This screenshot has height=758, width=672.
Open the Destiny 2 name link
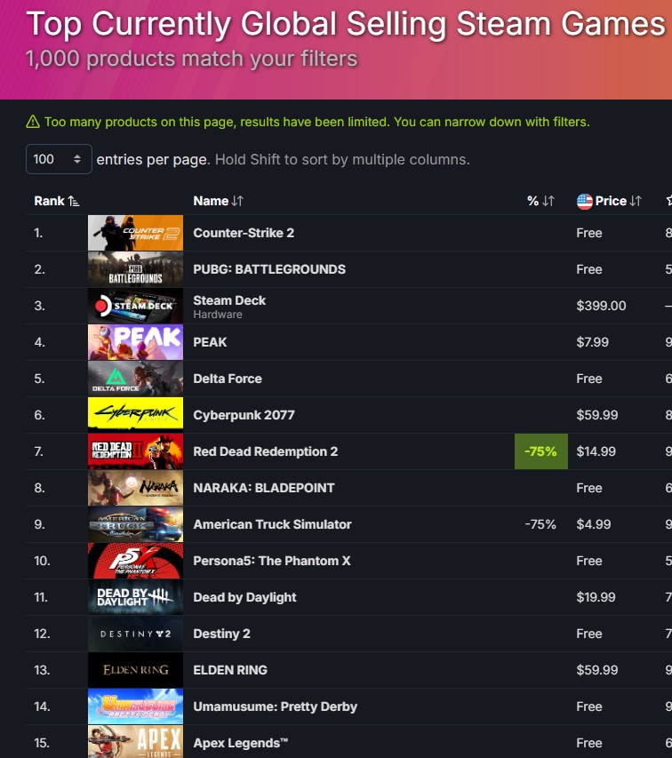pos(222,634)
